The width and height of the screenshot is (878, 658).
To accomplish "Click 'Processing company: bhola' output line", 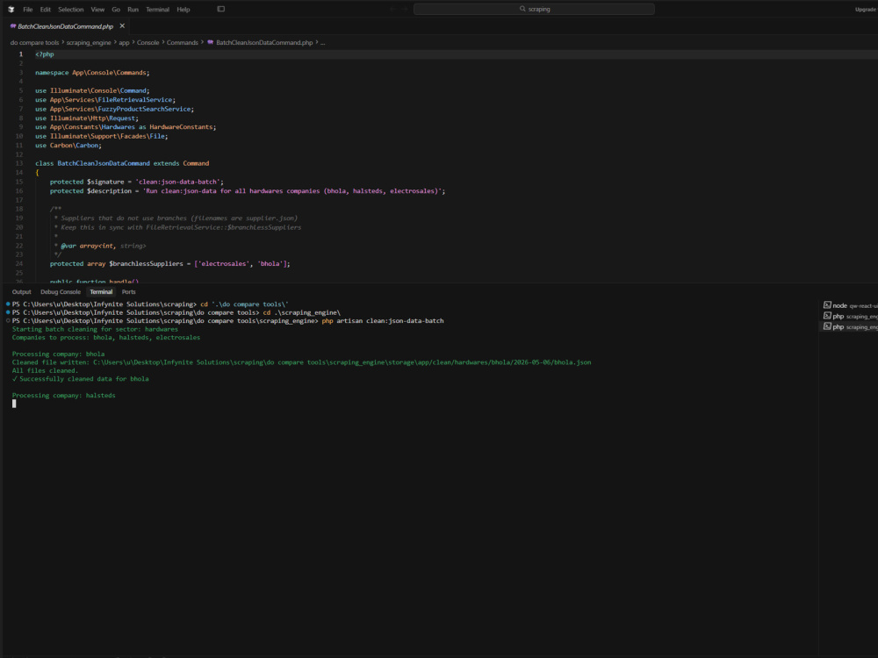I will (58, 354).
